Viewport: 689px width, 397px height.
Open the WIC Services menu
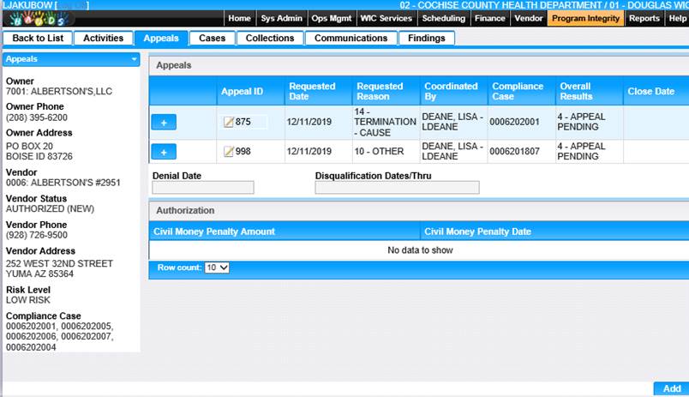[386, 19]
